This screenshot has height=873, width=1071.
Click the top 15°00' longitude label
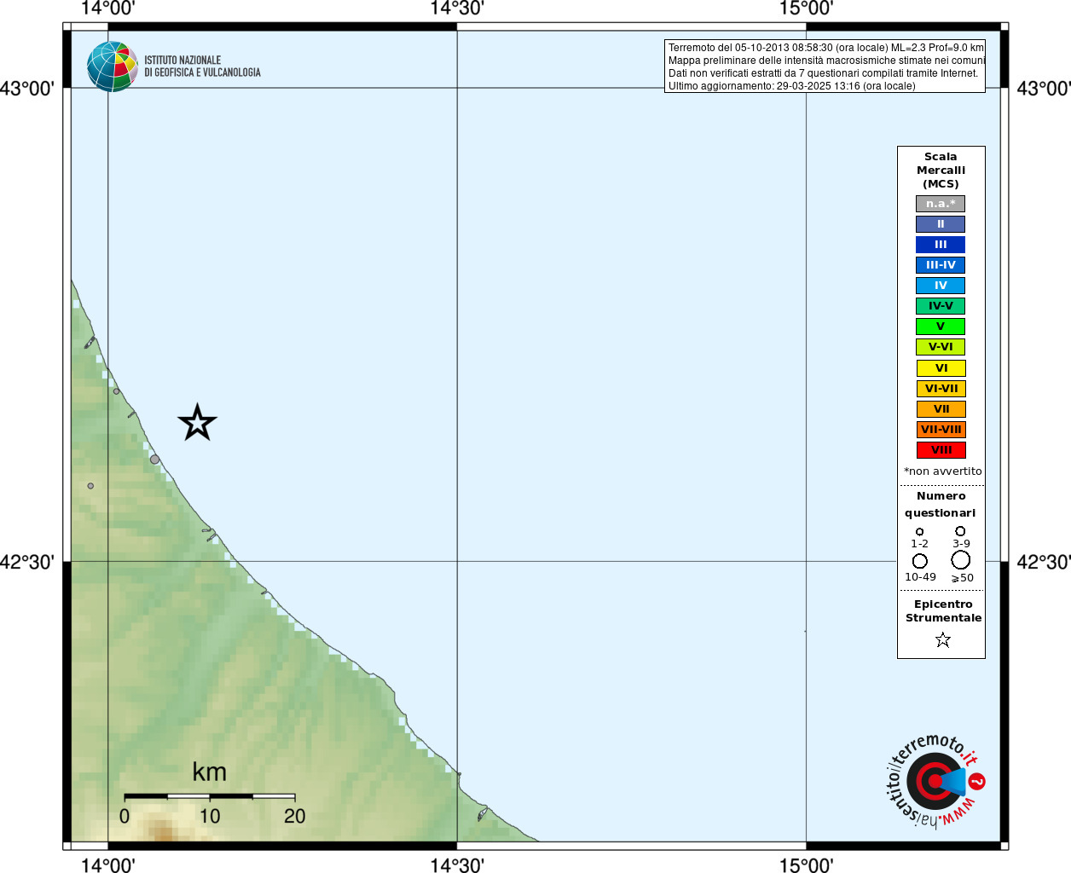click(806, 9)
